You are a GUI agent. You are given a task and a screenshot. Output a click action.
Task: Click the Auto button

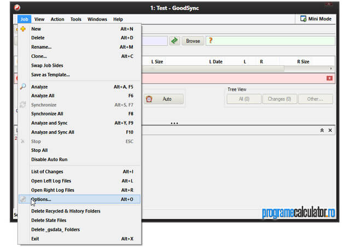(x=164, y=99)
